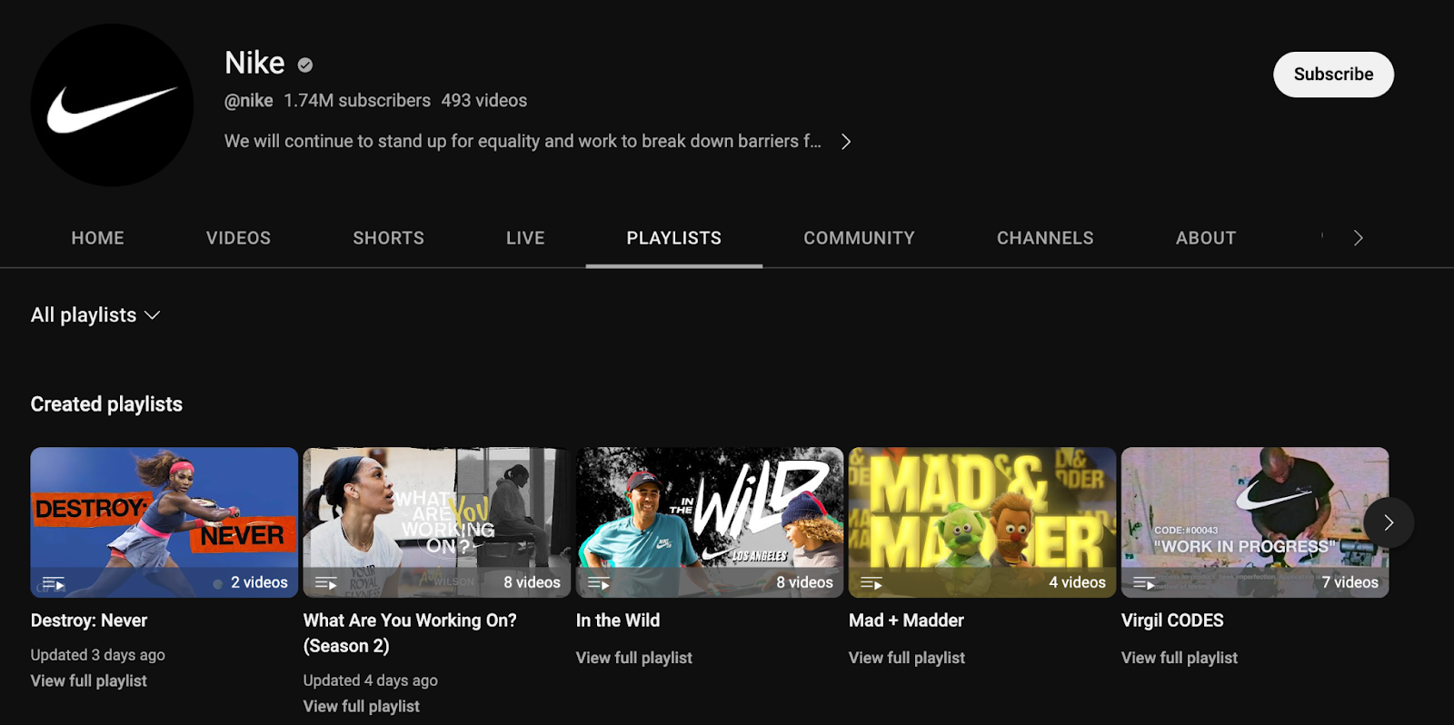This screenshot has height=725, width=1454.
Task: View full playlist for Season 2
Action: 362,706
